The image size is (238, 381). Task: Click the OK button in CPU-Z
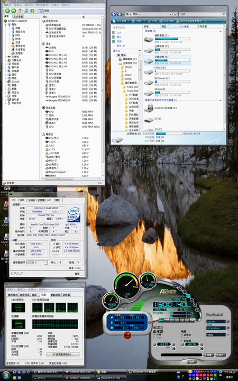77,274
